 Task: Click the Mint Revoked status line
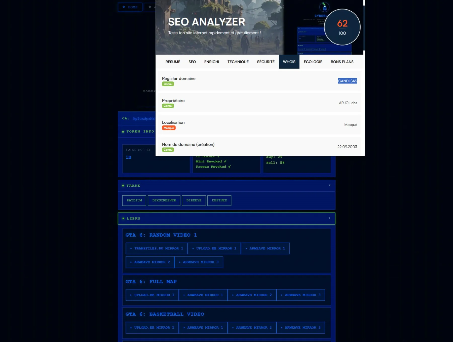pyautogui.click(x=211, y=161)
